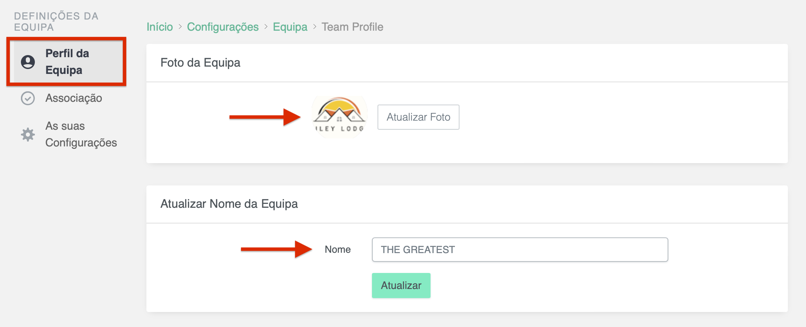Screen dimensions: 806x327
Task: Click the lodge logo thumbnail under Foto da Equipa
Action: click(339, 117)
